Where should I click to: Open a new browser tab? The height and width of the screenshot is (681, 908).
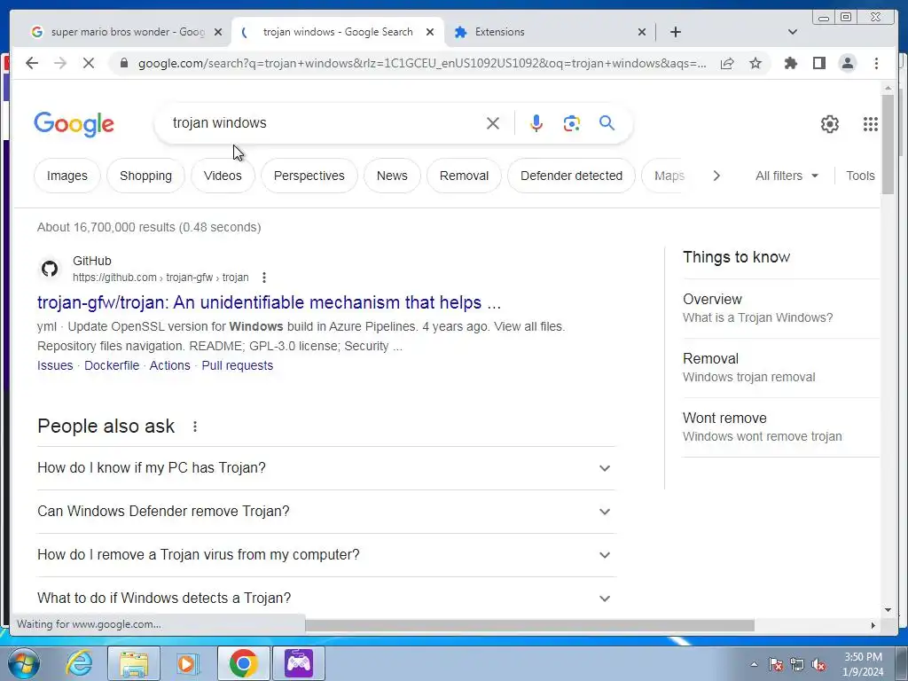pyautogui.click(x=675, y=32)
